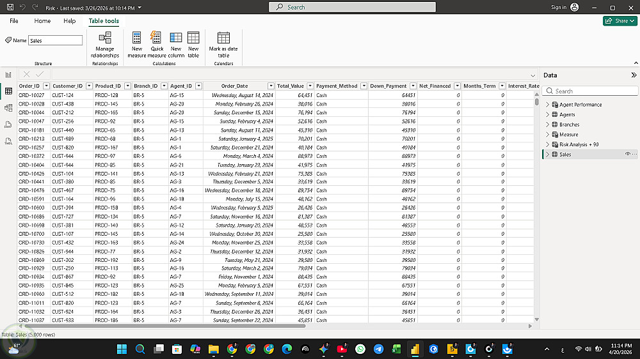The height and width of the screenshot is (359, 640).
Task: Open File Explorer from the taskbar
Action: pos(214,349)
